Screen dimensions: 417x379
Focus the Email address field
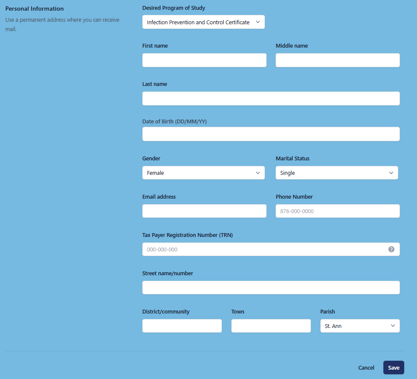tap(204, 211)
